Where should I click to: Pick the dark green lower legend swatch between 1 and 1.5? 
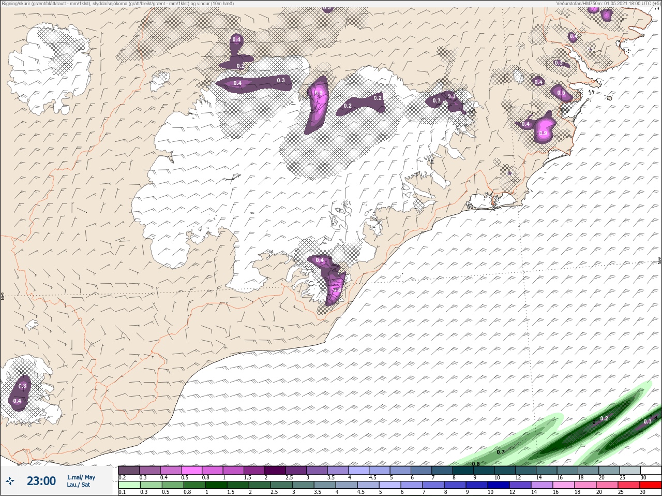pos(216,485)
